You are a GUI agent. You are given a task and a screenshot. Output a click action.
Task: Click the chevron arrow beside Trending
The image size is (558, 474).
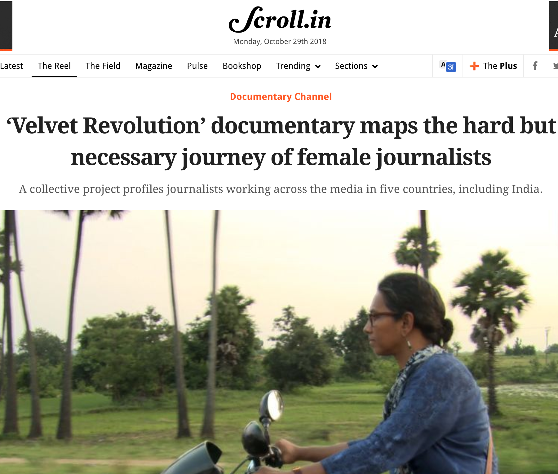tap(317, 66)
